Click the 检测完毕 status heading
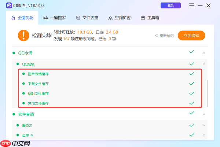 point(42,36)
